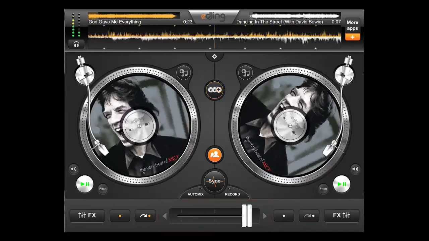
Task: Start RECORD of the mix
Action: (x=232, y=194)
